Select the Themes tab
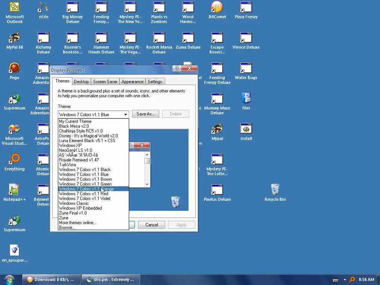 pyautogui.click(x=62, y=81)
